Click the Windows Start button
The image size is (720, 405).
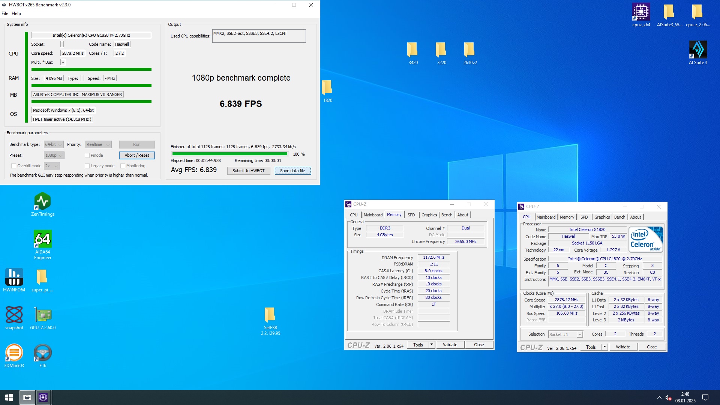[9, 397]
